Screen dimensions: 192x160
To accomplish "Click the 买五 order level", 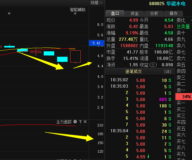I will click(181, 128).
